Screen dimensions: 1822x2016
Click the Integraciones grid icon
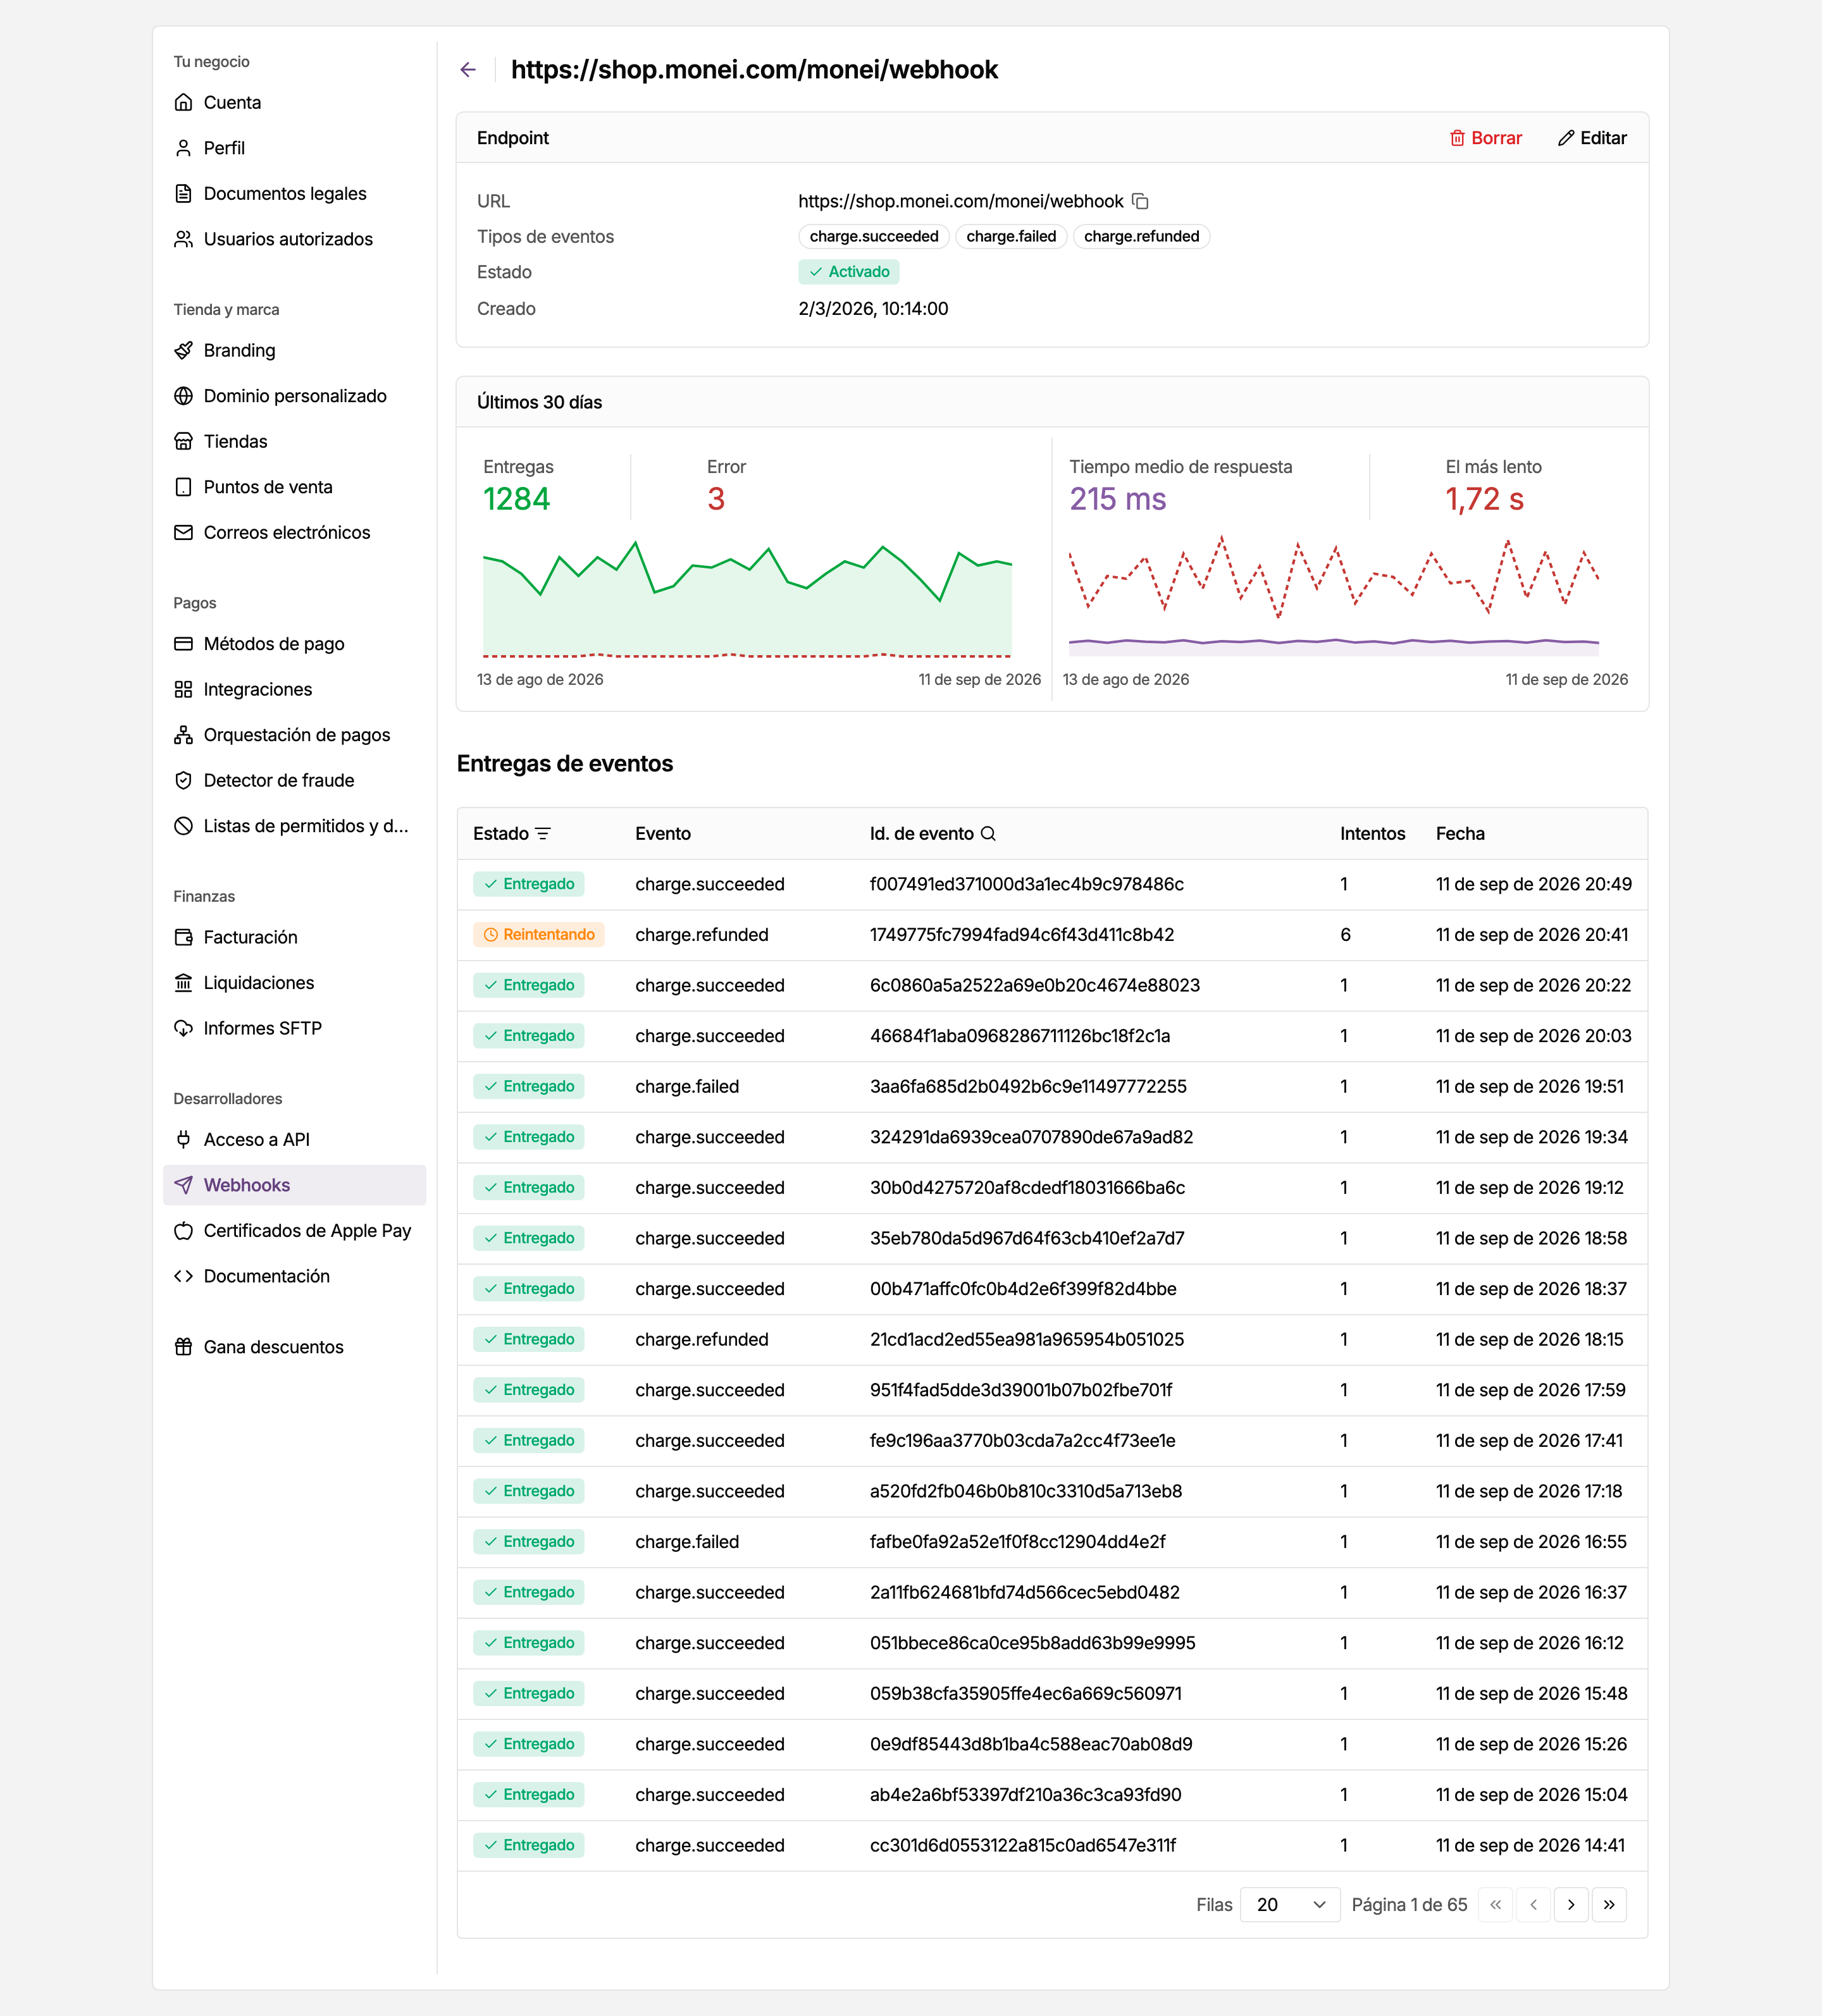tap(183, 690)
